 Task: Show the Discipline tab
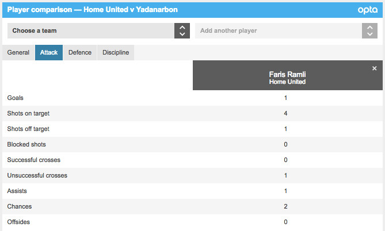pyautogui.click(x=116, y=52)
